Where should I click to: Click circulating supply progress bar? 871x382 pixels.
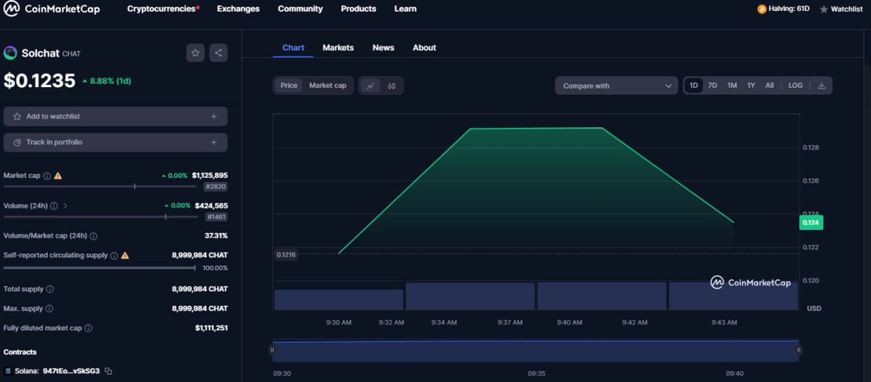point(99,268)
